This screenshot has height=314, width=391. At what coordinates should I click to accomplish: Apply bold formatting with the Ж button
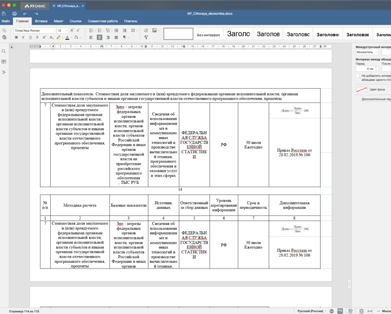coord(16,38)
